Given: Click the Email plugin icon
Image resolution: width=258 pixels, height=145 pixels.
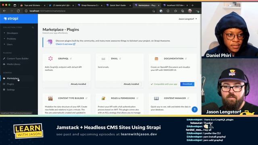Looking at the screenshot, I should pyautogui.click(x=103, y=59).
